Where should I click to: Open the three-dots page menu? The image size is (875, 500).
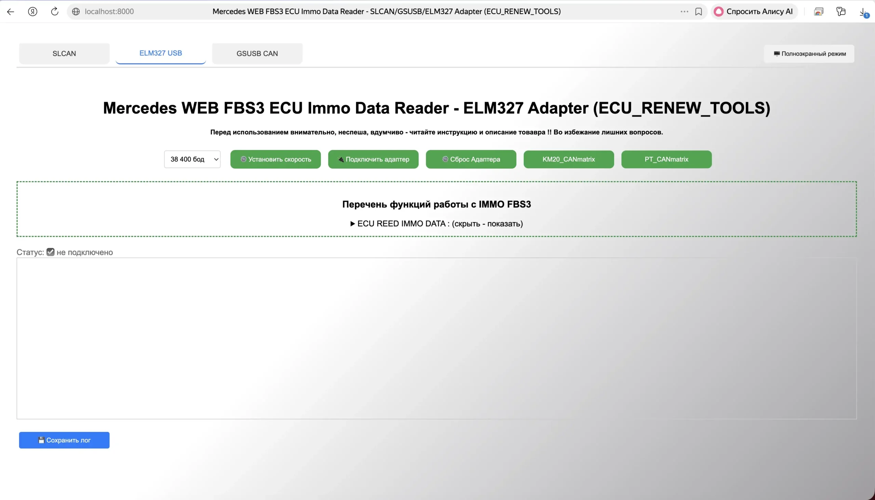point(684,11)
